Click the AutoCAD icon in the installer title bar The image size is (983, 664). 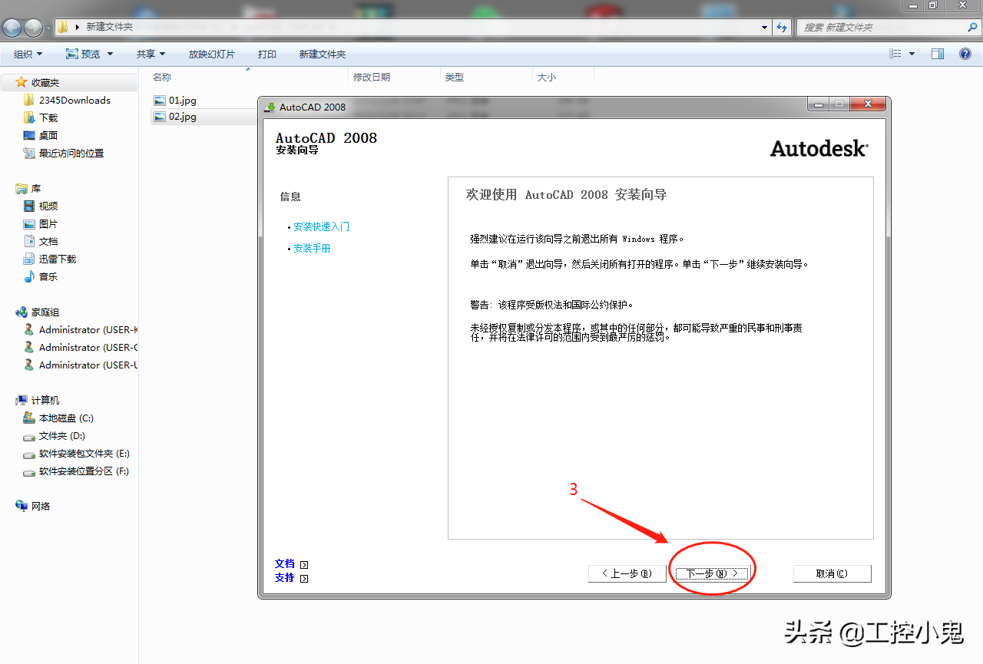269,104
